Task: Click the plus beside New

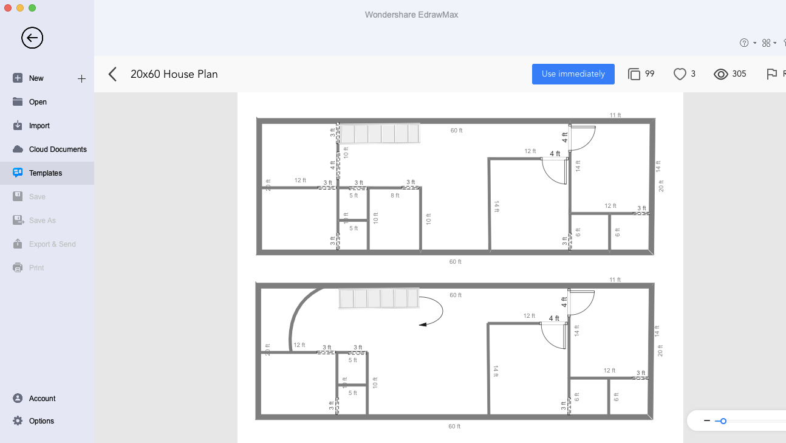Action: click(x=81, y=78)
